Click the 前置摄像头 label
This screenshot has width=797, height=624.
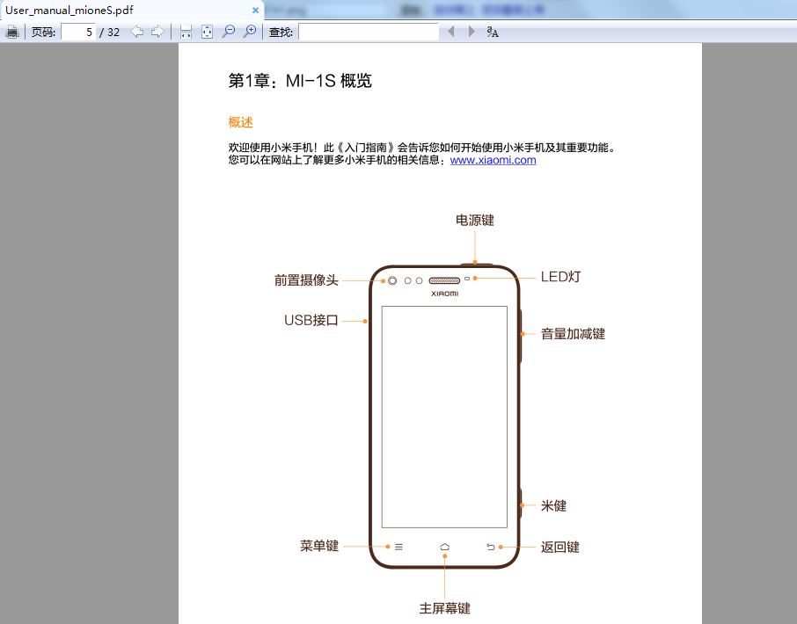point(306,280)
